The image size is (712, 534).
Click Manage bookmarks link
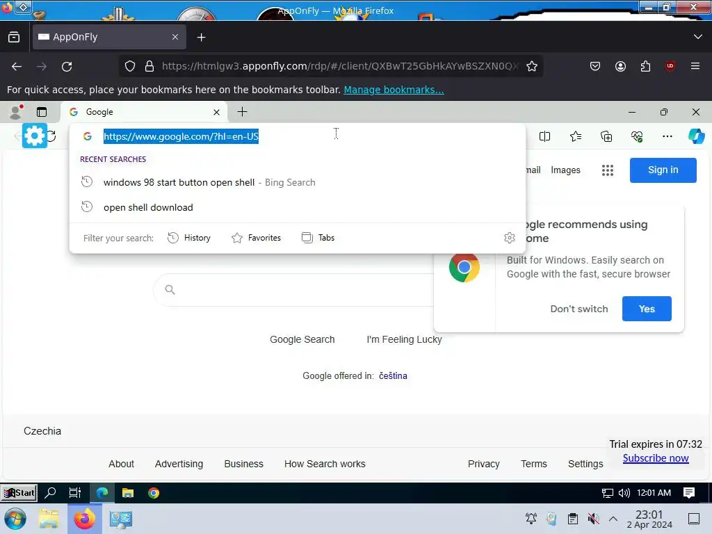pos(394,90)
